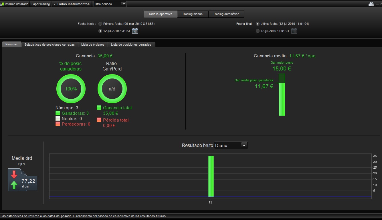Click the printer icon at top right
The height and width of the screenshot is (220, 382).
(371, 4)
